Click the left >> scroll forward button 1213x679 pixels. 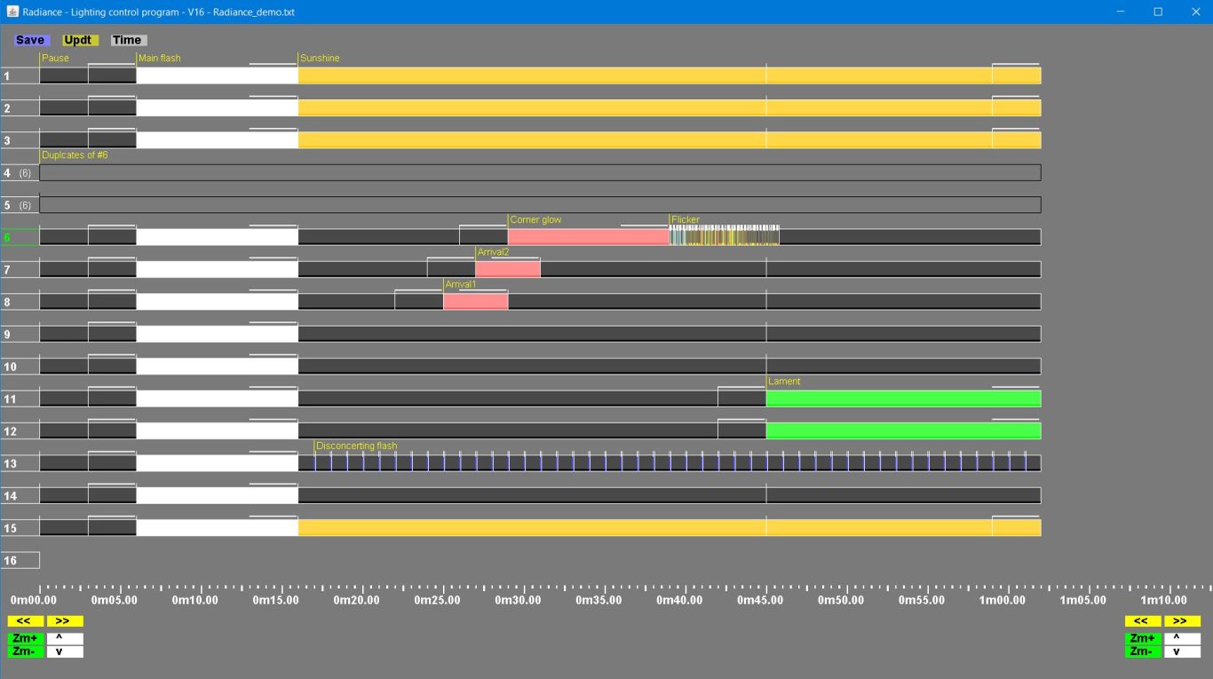(65, 621)
